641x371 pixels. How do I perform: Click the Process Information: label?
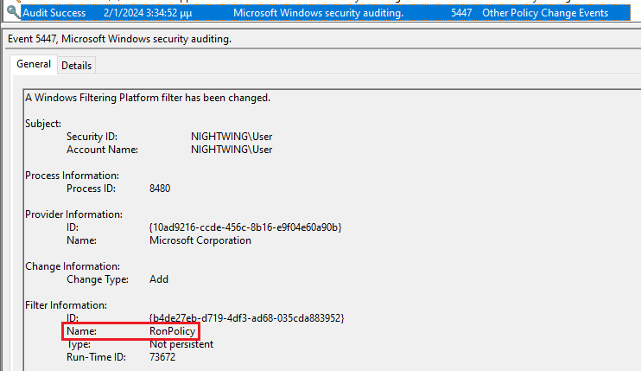[72, 176]
